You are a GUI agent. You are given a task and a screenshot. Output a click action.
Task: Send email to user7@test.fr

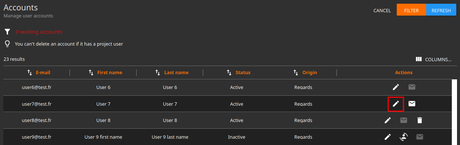pos(412,104)
